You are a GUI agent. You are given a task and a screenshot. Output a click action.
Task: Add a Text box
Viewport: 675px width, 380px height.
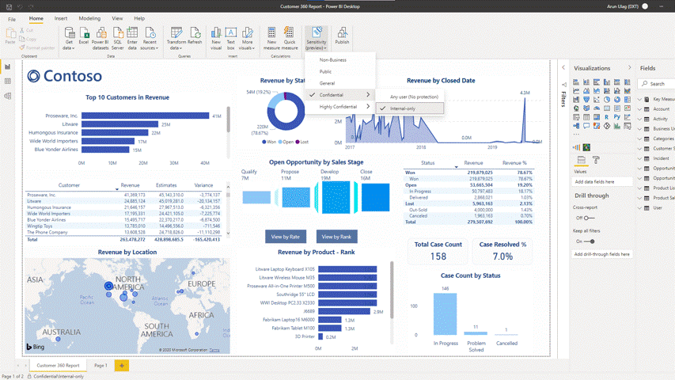click(x=231, y=38)
